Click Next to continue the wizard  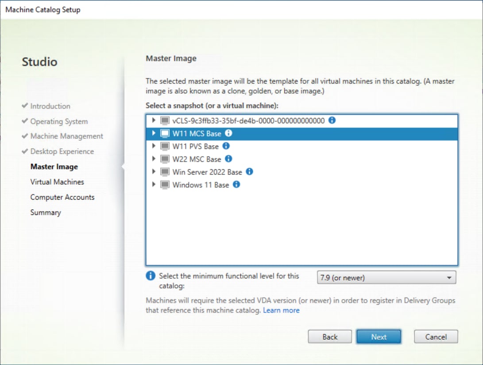tap(379, 337)
